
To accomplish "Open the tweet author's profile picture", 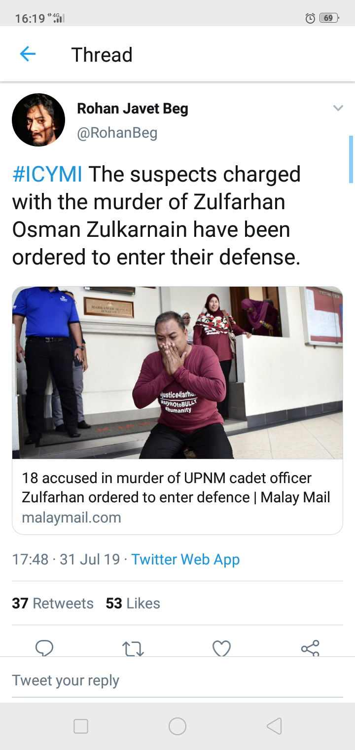I will click(38, 120).
